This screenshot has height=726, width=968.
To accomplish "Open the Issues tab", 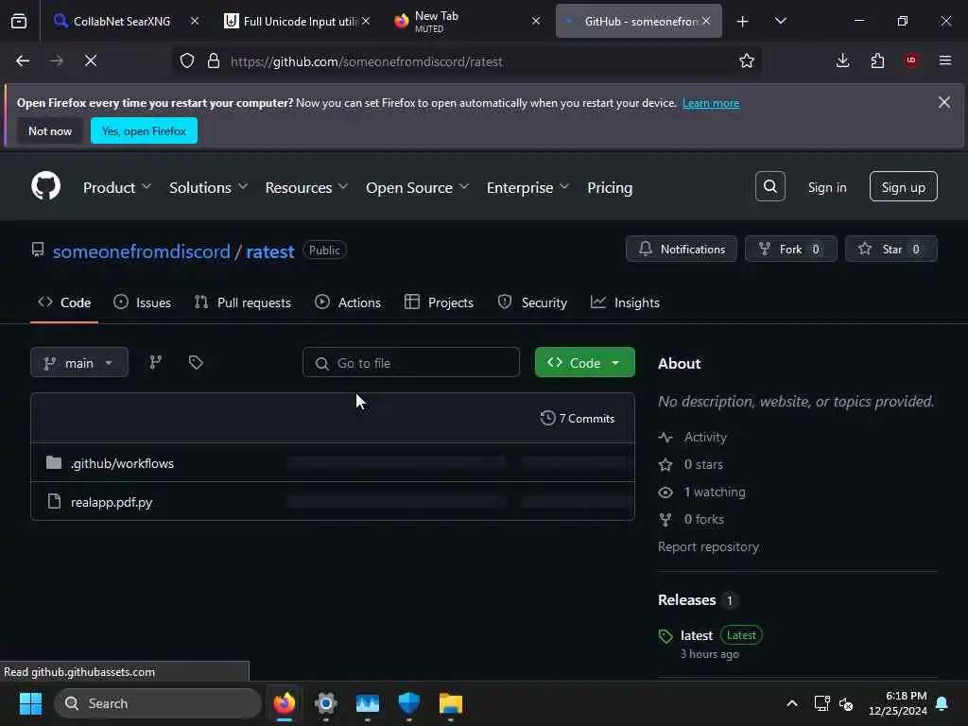I will [143, 302].
